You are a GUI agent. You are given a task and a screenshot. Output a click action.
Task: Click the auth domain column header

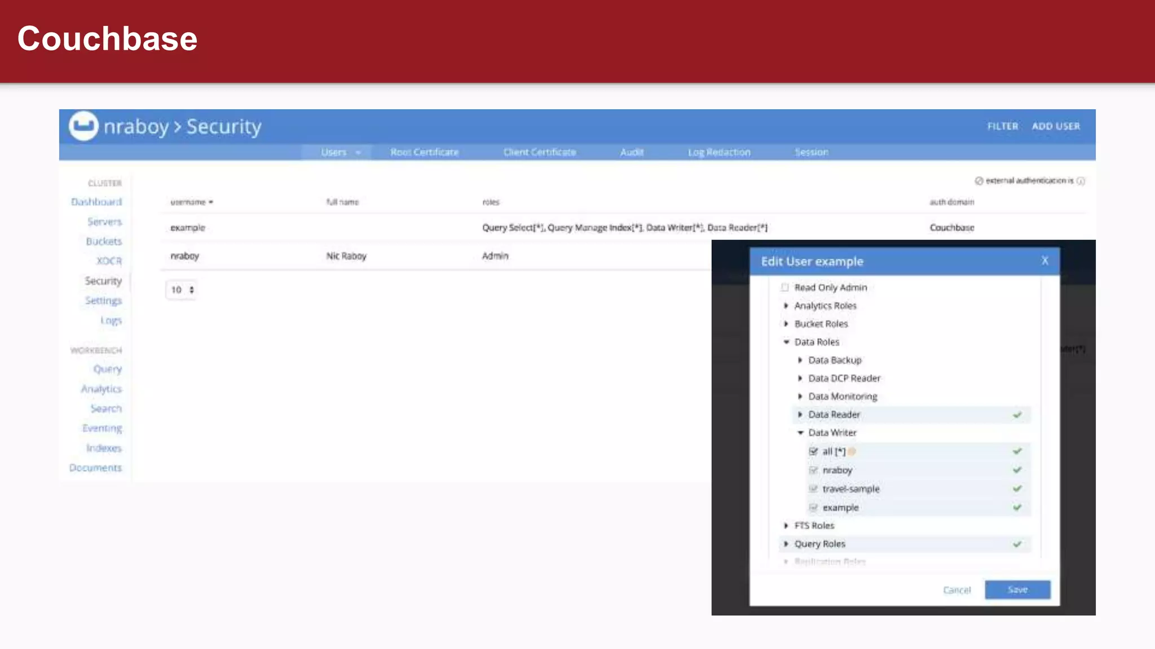click(x=952, y=202)
